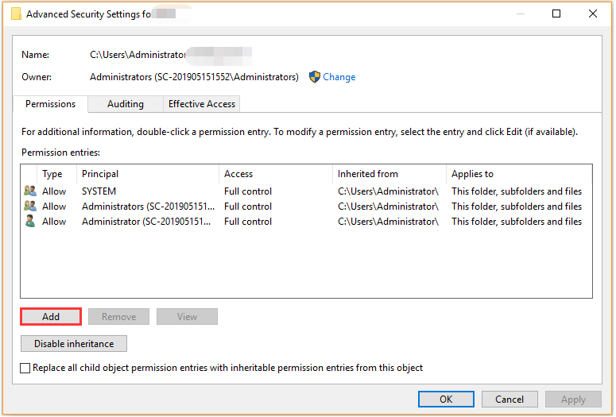The width and height of the screenshot is (616, 417).
Task: Open the Effective Access tab
Action: [x=202, y=104]
